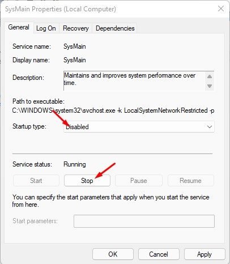This screenshot has height=264, width=230.
Task: Click the description scroll down arrow
Action: click(x=210, y=86)
